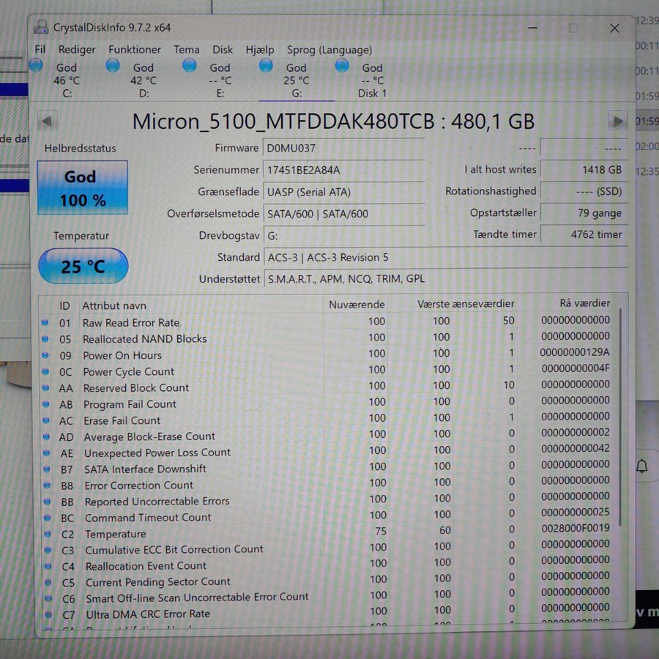This screenshot has width=659, height=659.
Task: Click the Drevbogstav field G:
Action: [x=344, y=236]
